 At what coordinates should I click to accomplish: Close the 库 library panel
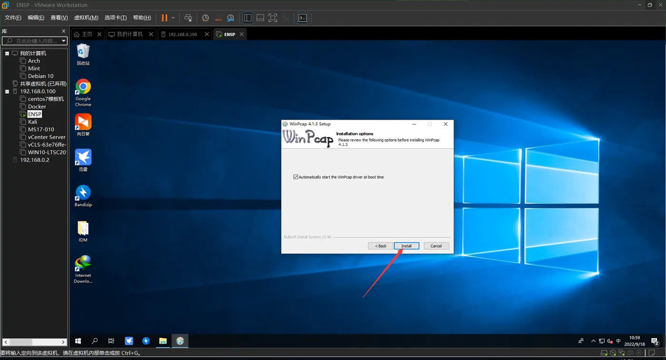64,31
